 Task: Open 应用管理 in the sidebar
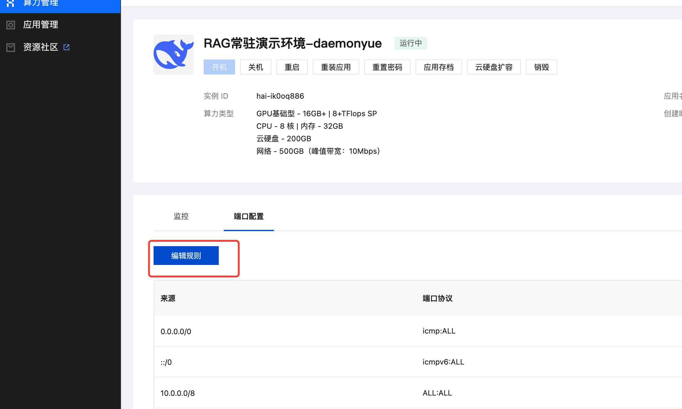(41, 25)
